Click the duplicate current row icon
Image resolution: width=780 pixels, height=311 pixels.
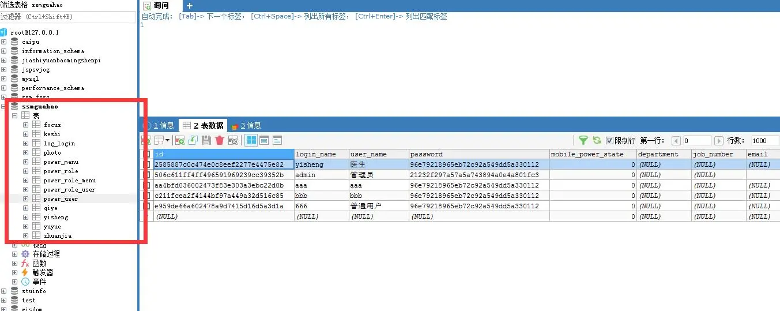193,140
